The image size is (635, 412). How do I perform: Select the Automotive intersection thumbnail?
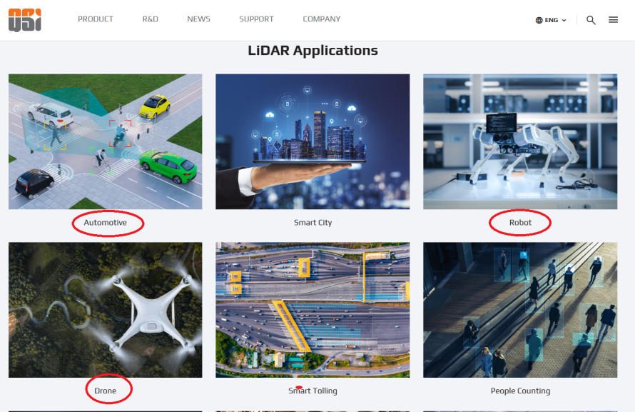tap(106, 141)
